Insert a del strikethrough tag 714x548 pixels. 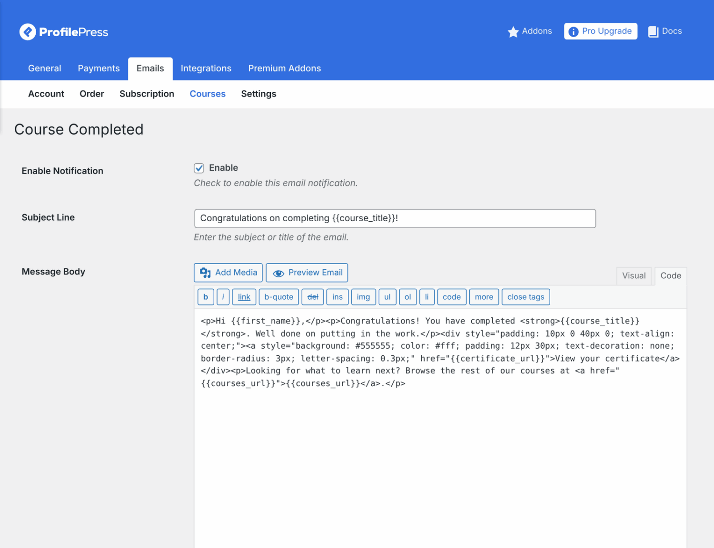[313, 297]
